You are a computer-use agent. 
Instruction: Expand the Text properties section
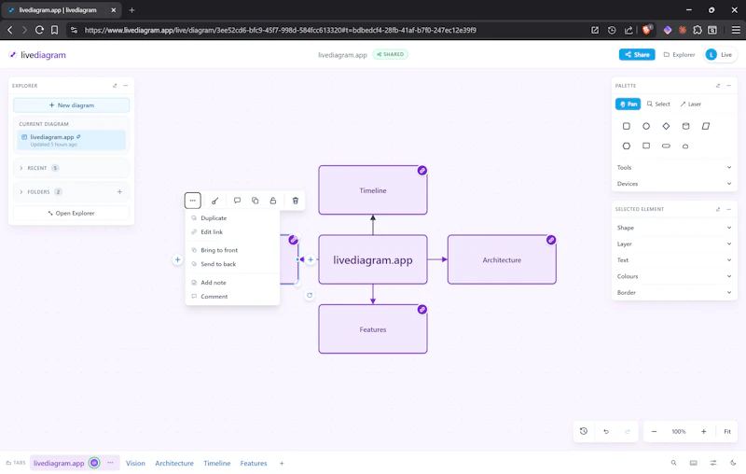tap(674, 260)
